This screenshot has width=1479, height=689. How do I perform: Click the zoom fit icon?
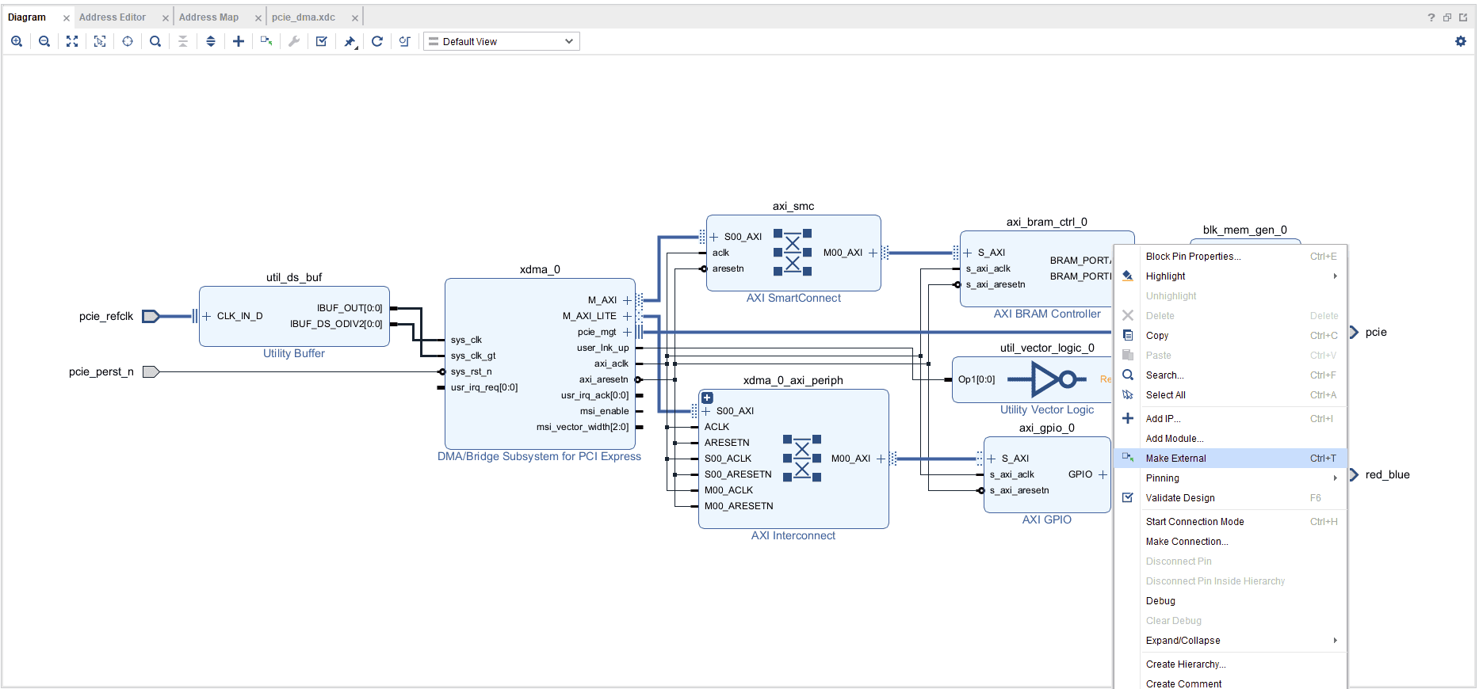(72, 41)
